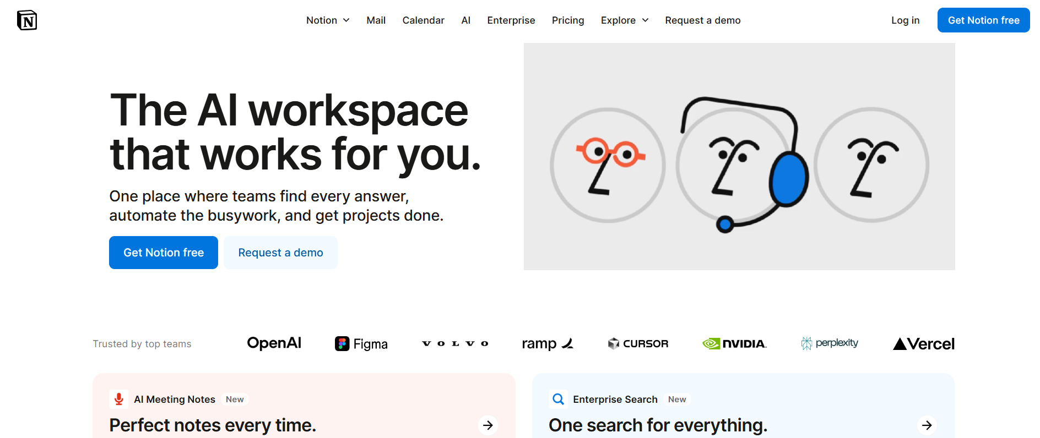Click arrow on AI Meeting Notes card
The width and height of the screenshot is (1040, 438).
[x=488, y=425]
